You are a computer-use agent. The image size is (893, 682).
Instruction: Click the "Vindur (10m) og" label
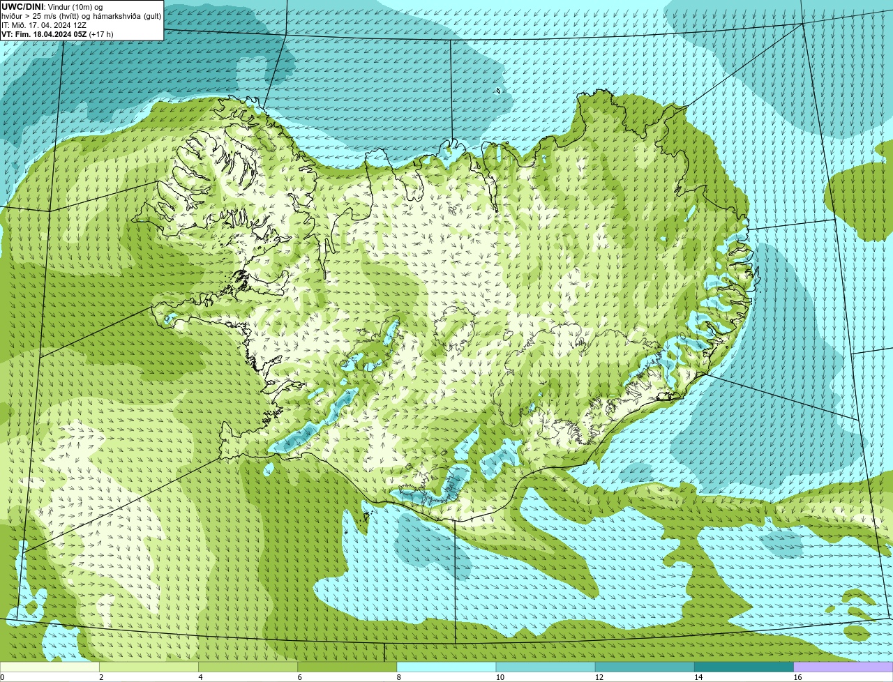[76, 7]
